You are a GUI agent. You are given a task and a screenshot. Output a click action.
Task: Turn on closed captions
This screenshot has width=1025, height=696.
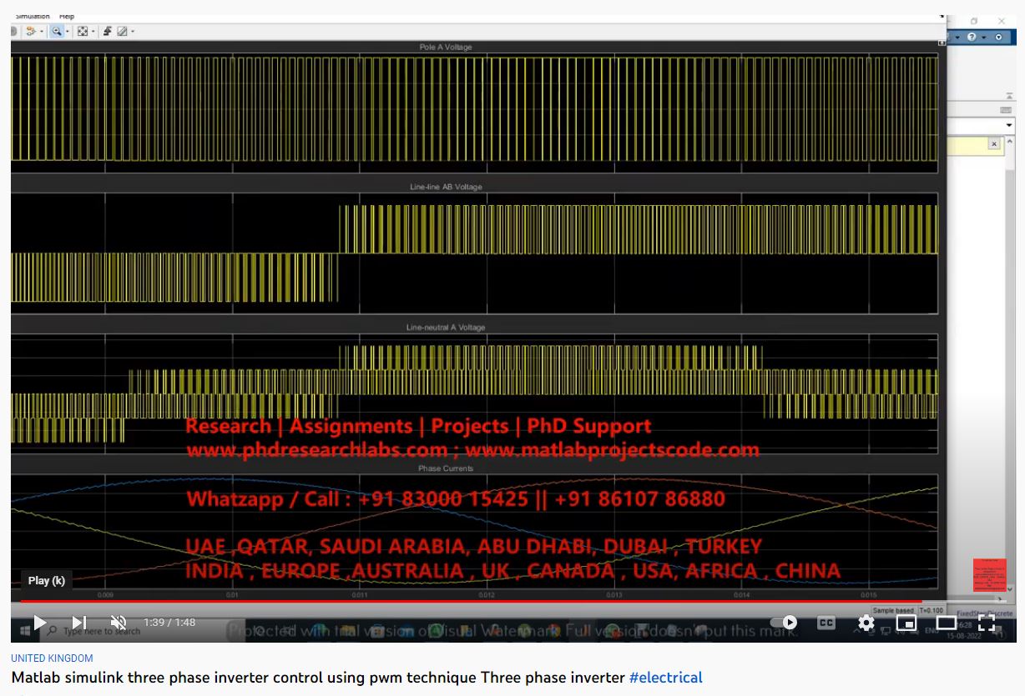point(826,622)
